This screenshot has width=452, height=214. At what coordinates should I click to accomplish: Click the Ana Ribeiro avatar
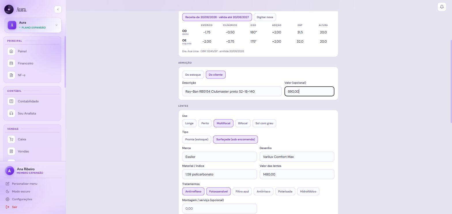pyautogui.click(x=10, y=171)
